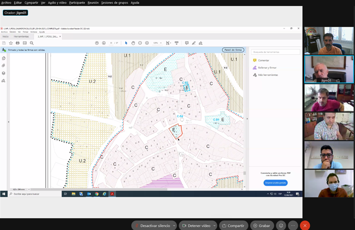355x230 pixels.
Task: Open the reactions emoji icon
Action: [281, 225]
